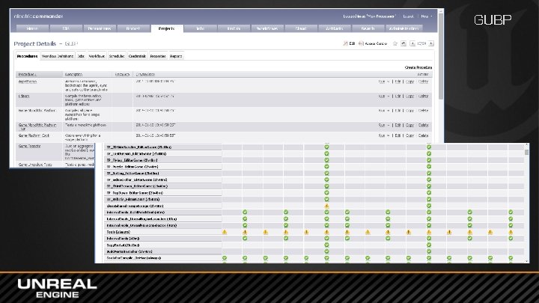The height and width of the screenshot is (303, 539).
Task: Click last warning triangle in Tools (always) row
Action: (x=511, y=232)
